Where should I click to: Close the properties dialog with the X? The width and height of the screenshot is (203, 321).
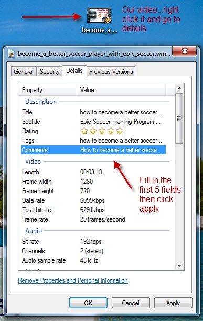tap(185, 51)
